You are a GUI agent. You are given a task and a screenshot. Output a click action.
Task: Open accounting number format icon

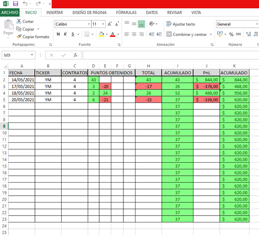click(x=220, y=34)
